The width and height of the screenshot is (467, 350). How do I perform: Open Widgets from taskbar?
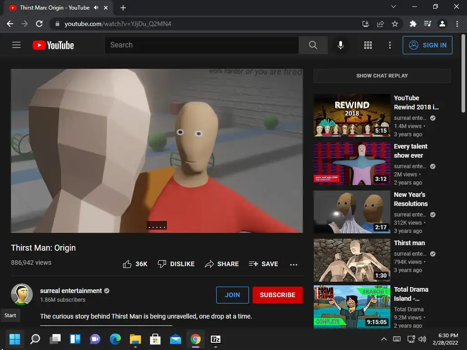(x=75, y=339)
